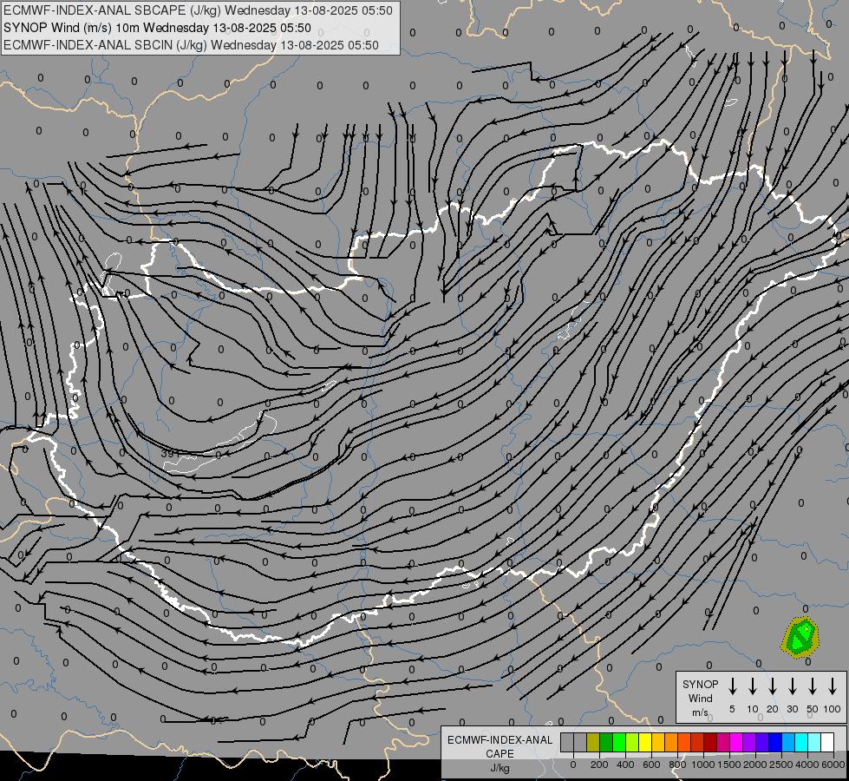Image resolution: width=849 pixels, height=781 pixels.
Task: Click the ECMWF-INDEX-ANAL SBCAPE title line
Action: coord(199,10)
